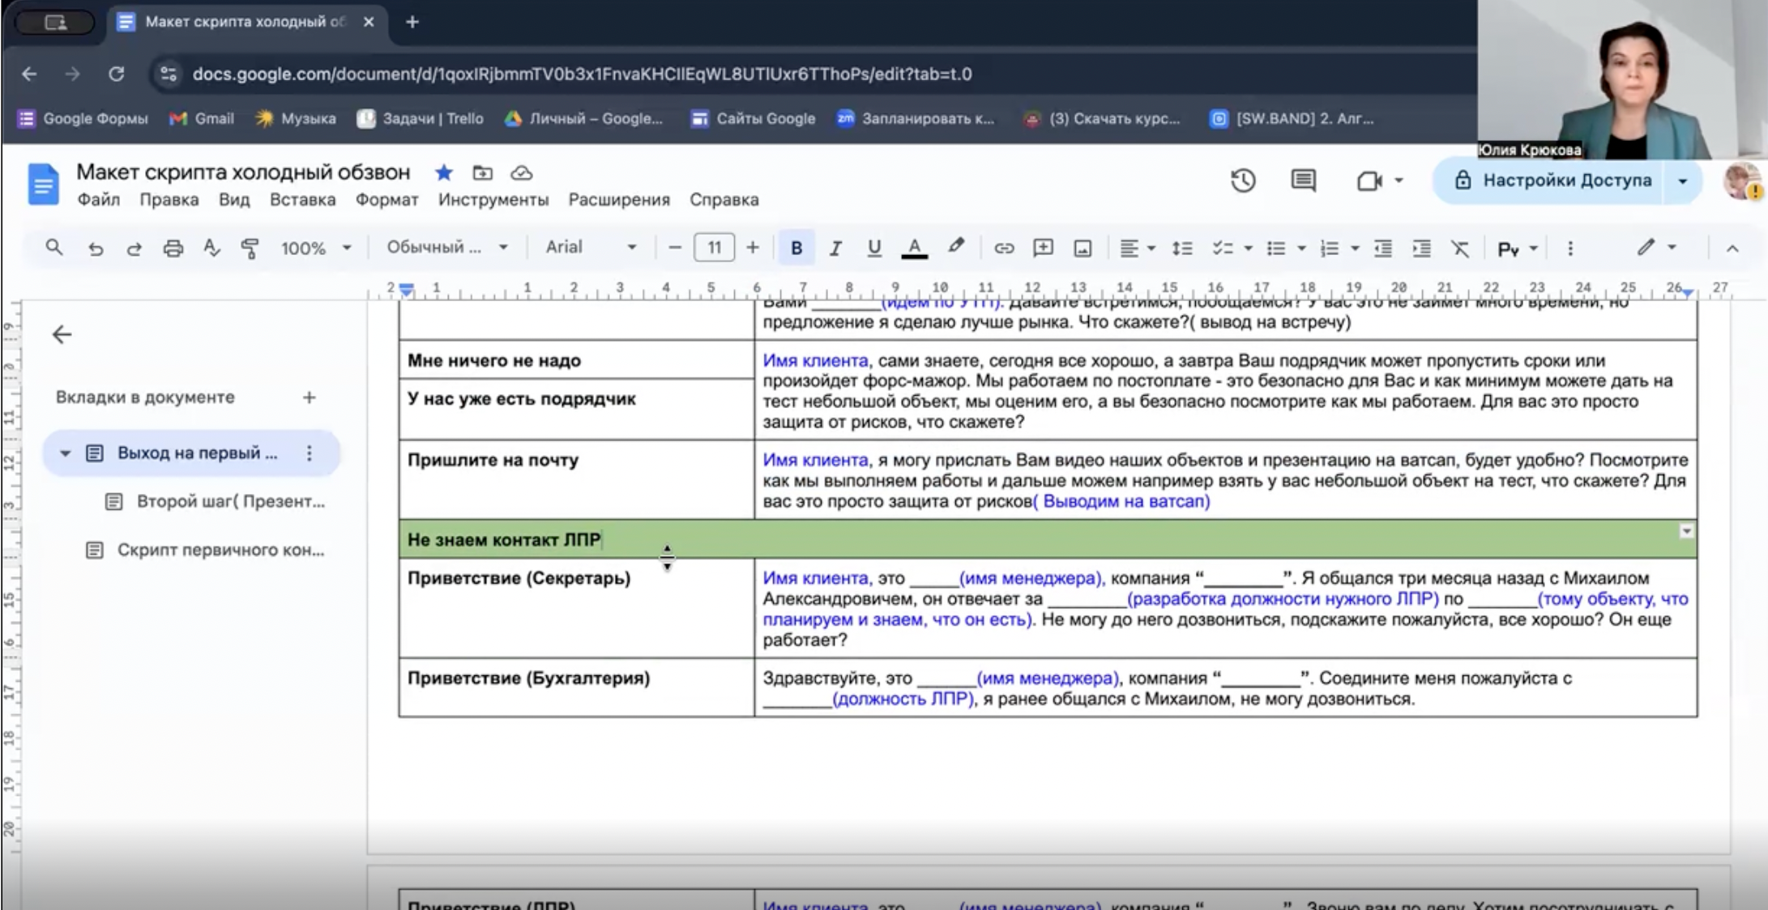The width and height of the screenshot is (1768, 910).
Task: Click the add comment toolbar icon
Action: 1043,248
